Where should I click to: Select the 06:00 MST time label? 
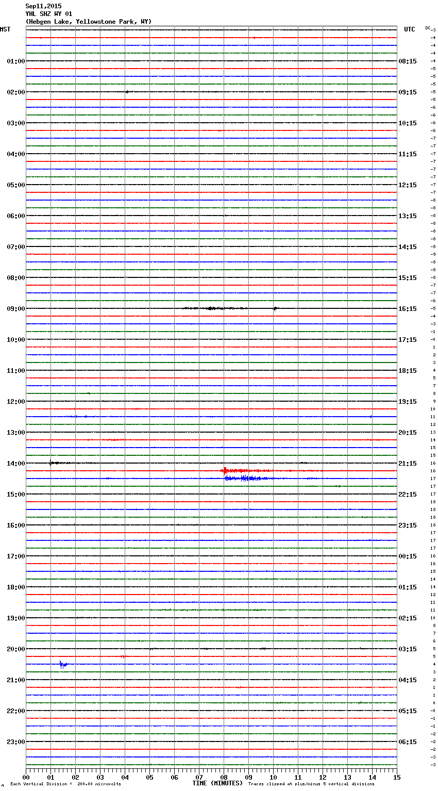pyautogui.click(x=16, y=216)
